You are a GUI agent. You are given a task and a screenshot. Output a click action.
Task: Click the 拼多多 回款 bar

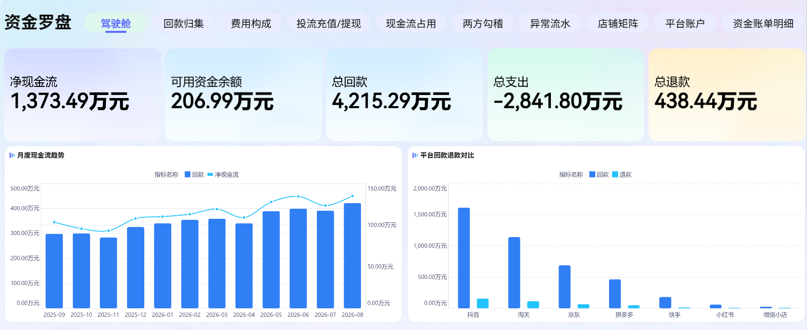615,294
